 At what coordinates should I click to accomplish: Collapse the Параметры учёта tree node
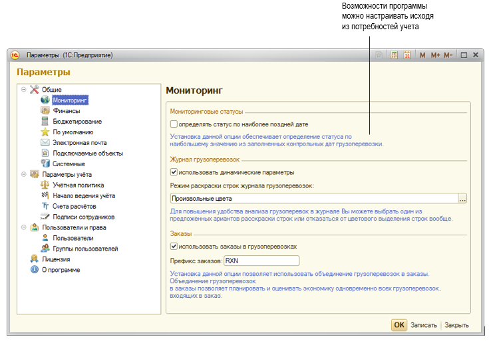[24, 174]
